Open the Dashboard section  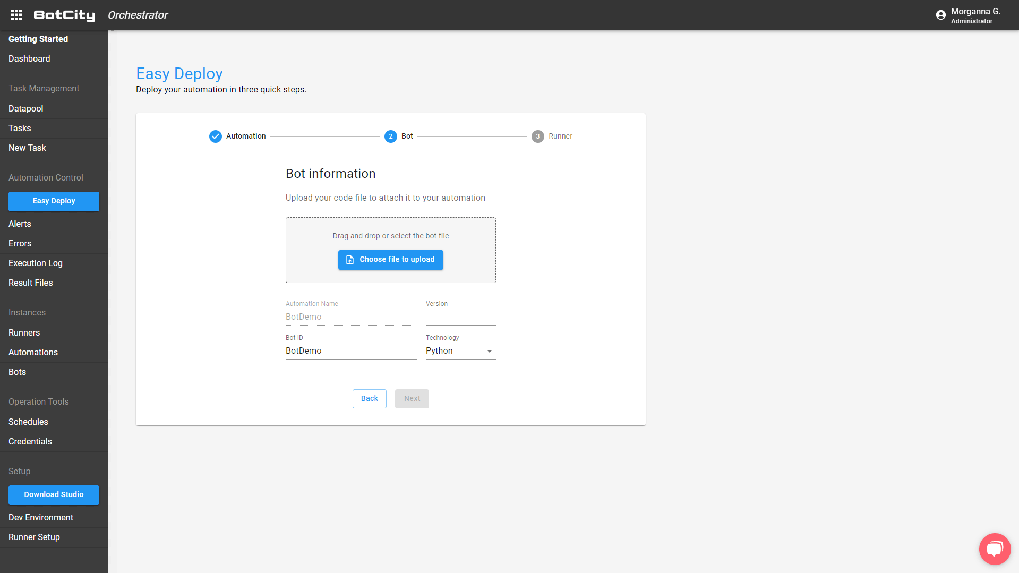[x=29, y=58]
